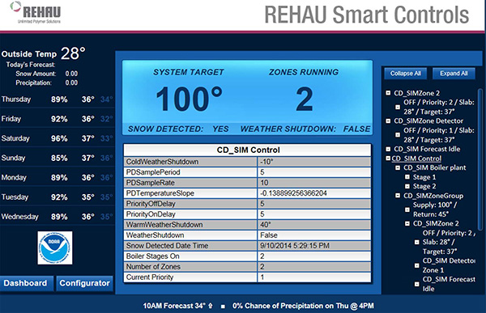Click the Boiler Stages On label

[x=152, y=256]
